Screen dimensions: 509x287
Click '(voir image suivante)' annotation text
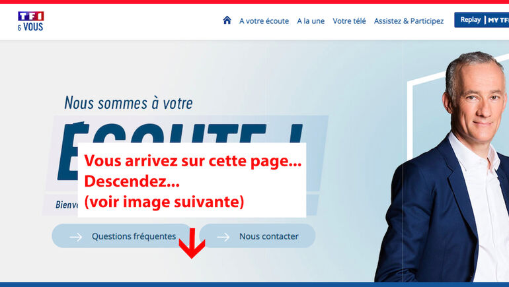tap(164, 202)
